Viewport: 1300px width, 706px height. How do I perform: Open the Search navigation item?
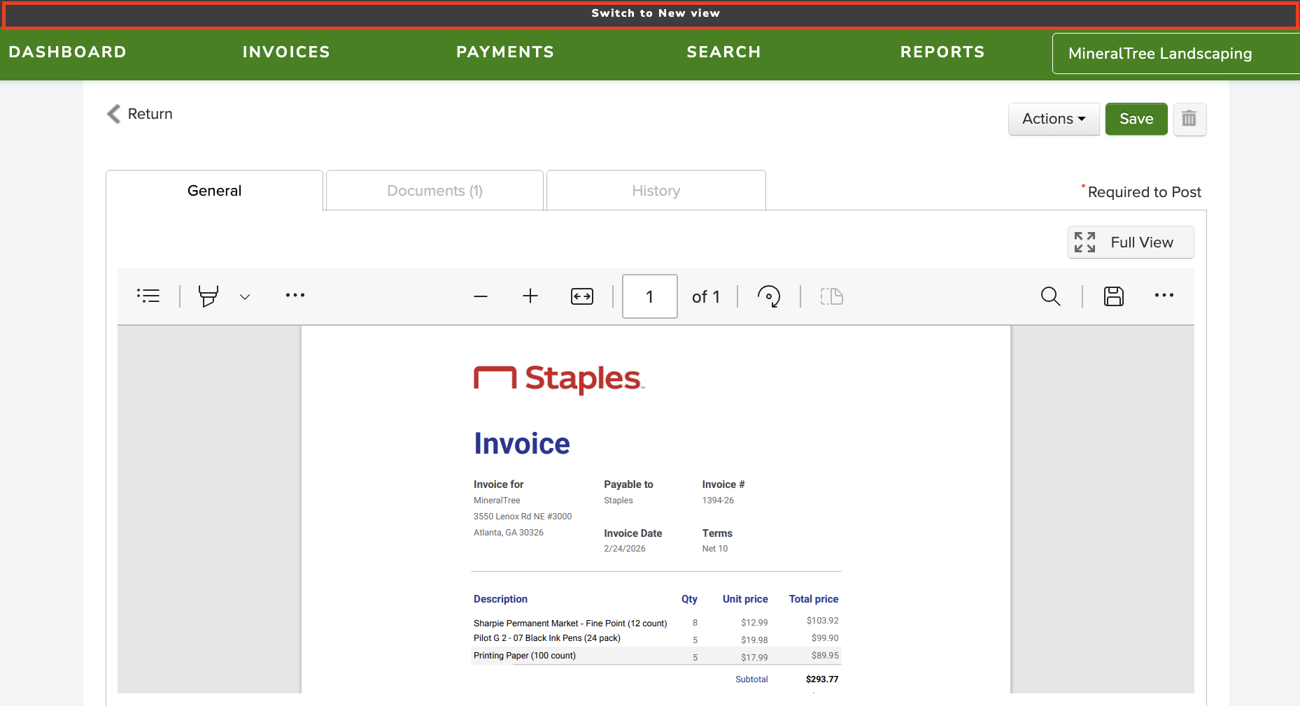click(x=723, y=52)
